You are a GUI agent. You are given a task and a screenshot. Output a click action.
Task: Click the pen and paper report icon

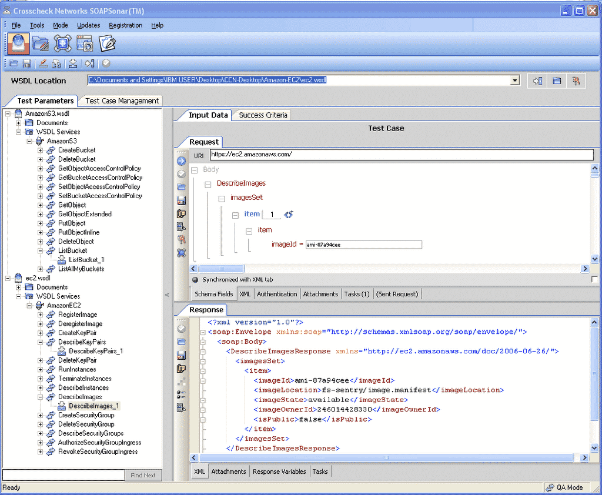[x=107, y=44]
